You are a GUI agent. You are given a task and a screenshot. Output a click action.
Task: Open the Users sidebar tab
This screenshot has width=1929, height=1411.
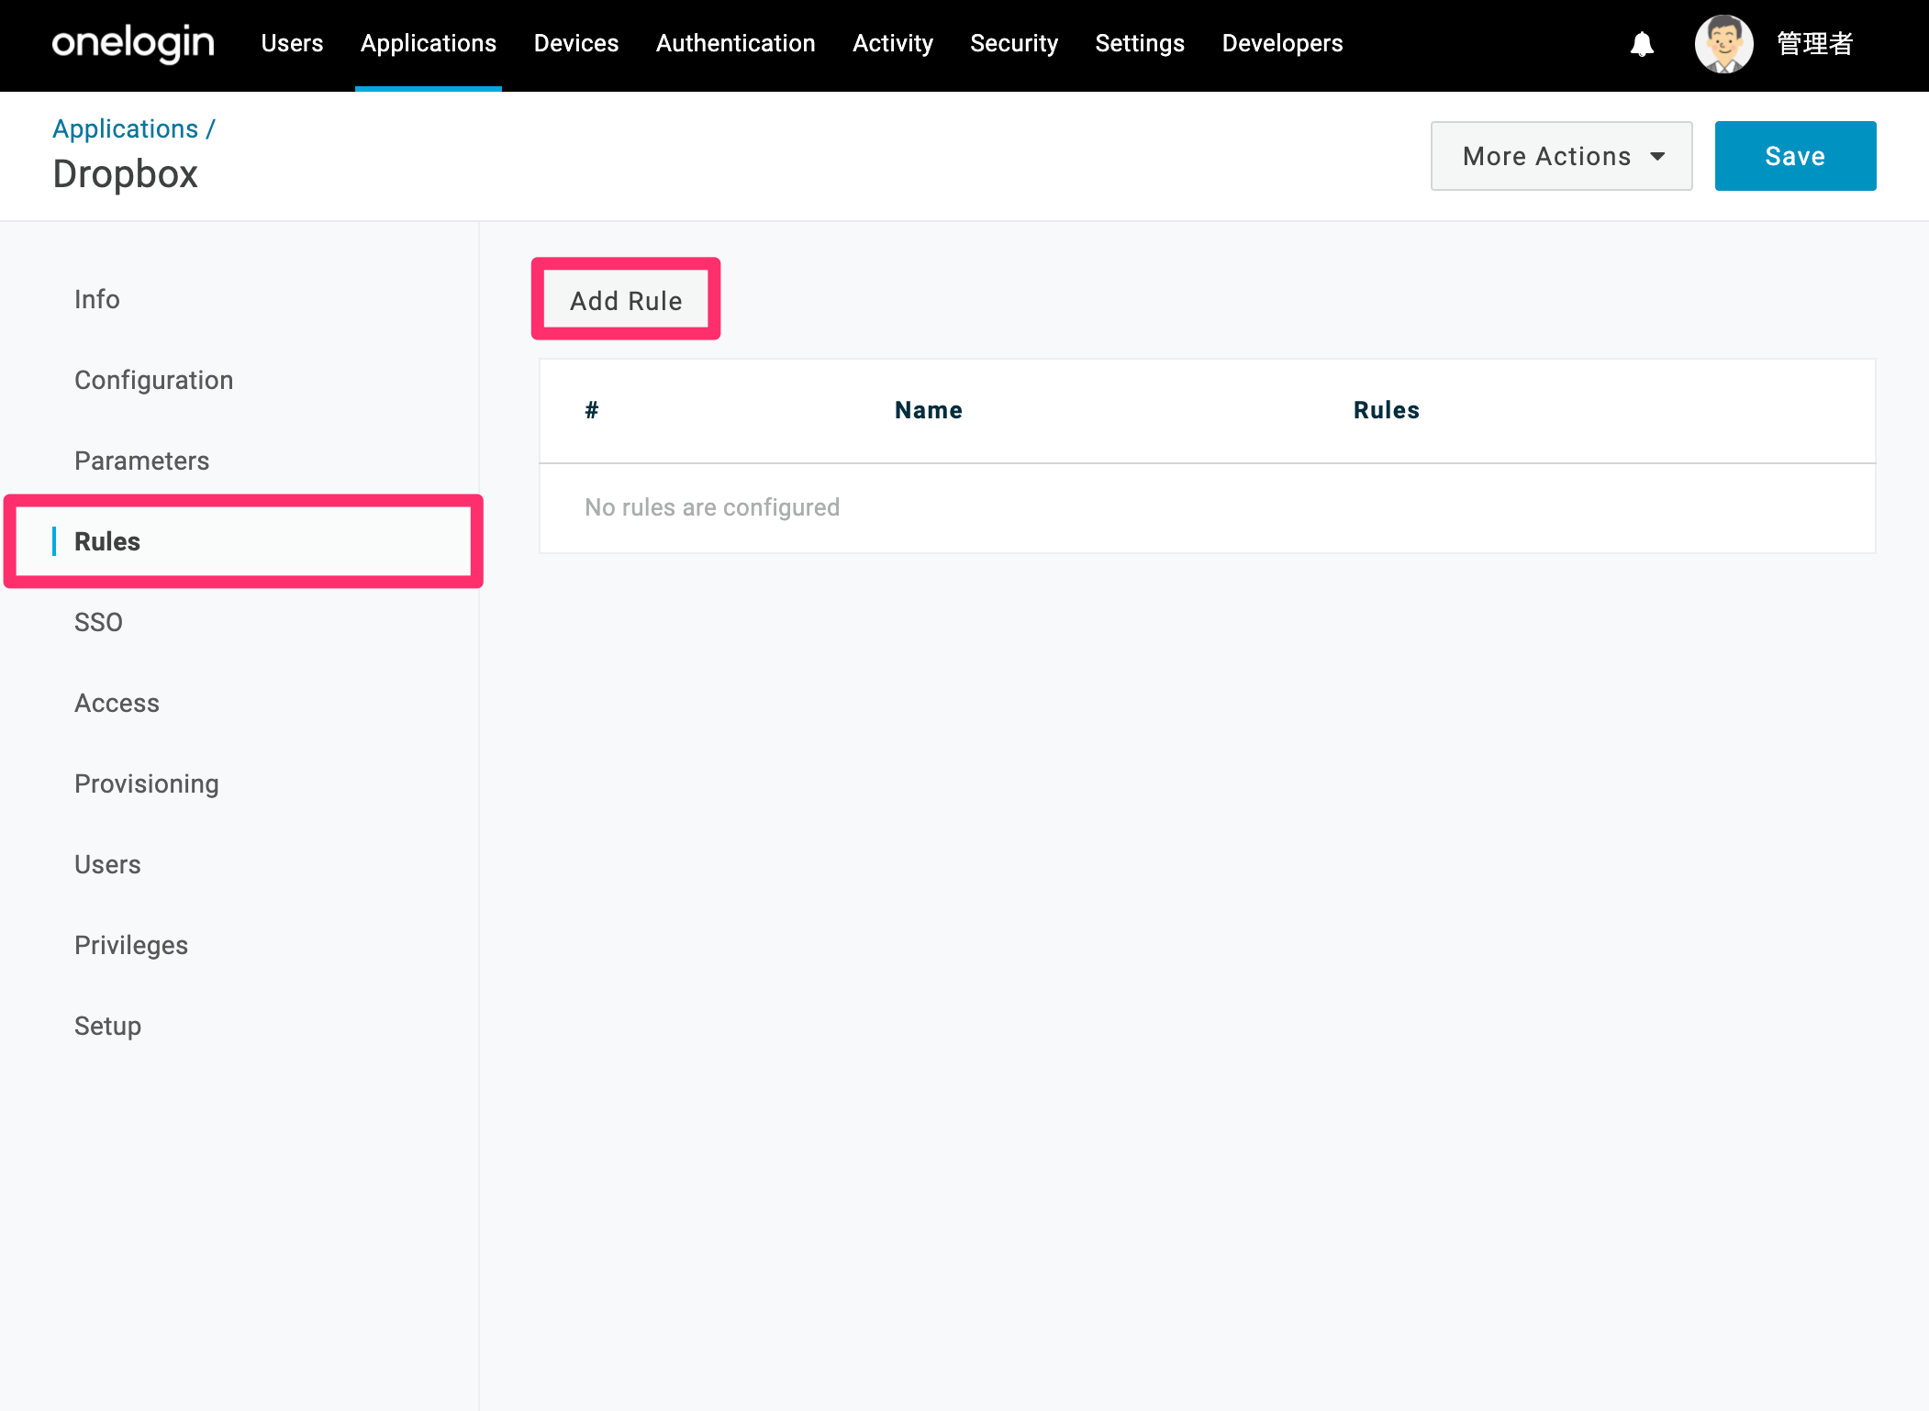tap(108, 864)
